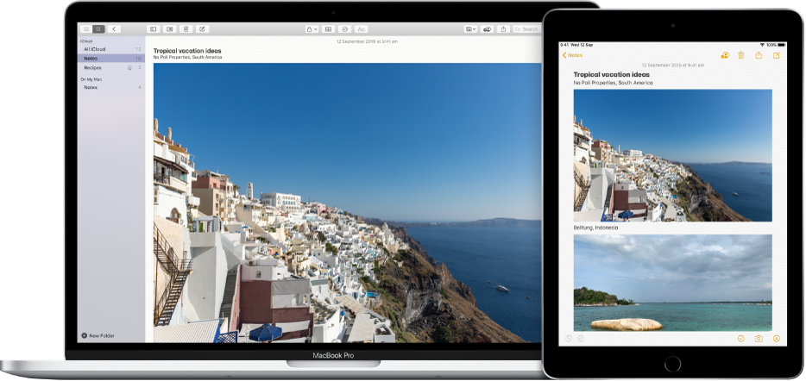
Task: Click the iPad note date text
Action: point(673,66)
